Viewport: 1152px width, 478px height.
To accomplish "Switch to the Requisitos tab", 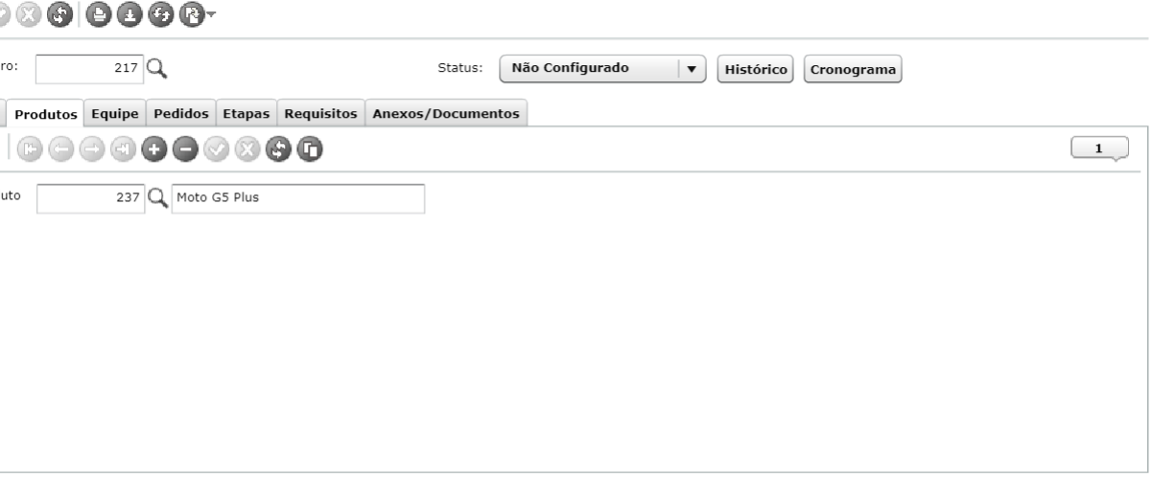I will 321,113.
